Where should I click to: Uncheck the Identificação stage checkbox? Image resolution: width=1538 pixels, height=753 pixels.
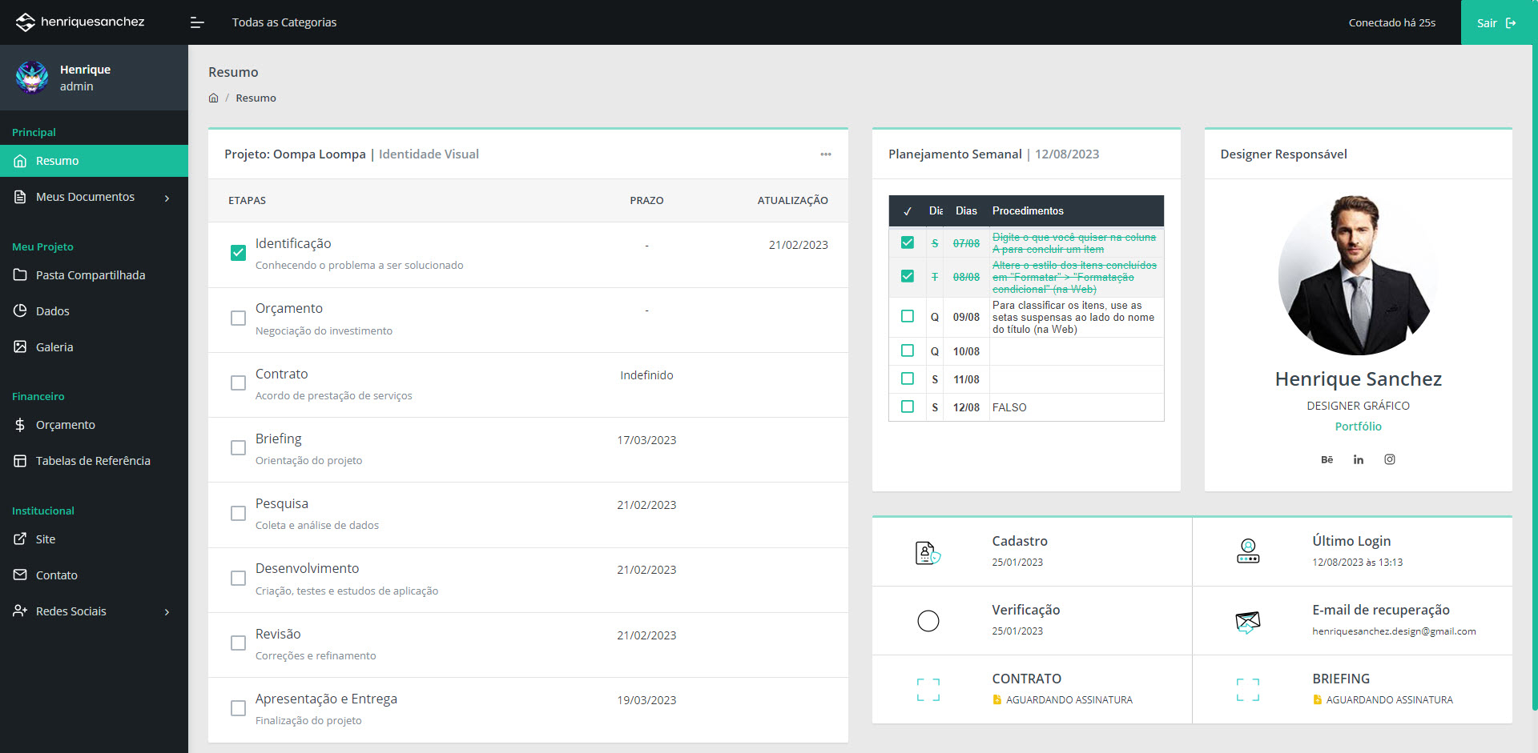pyautogui.click(x=238, y=253)
